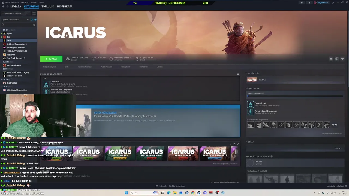Viewport: 349px width, 196px height.
Task: Open the Topluluk Merkezi link
Action: (x=85, y=67)
